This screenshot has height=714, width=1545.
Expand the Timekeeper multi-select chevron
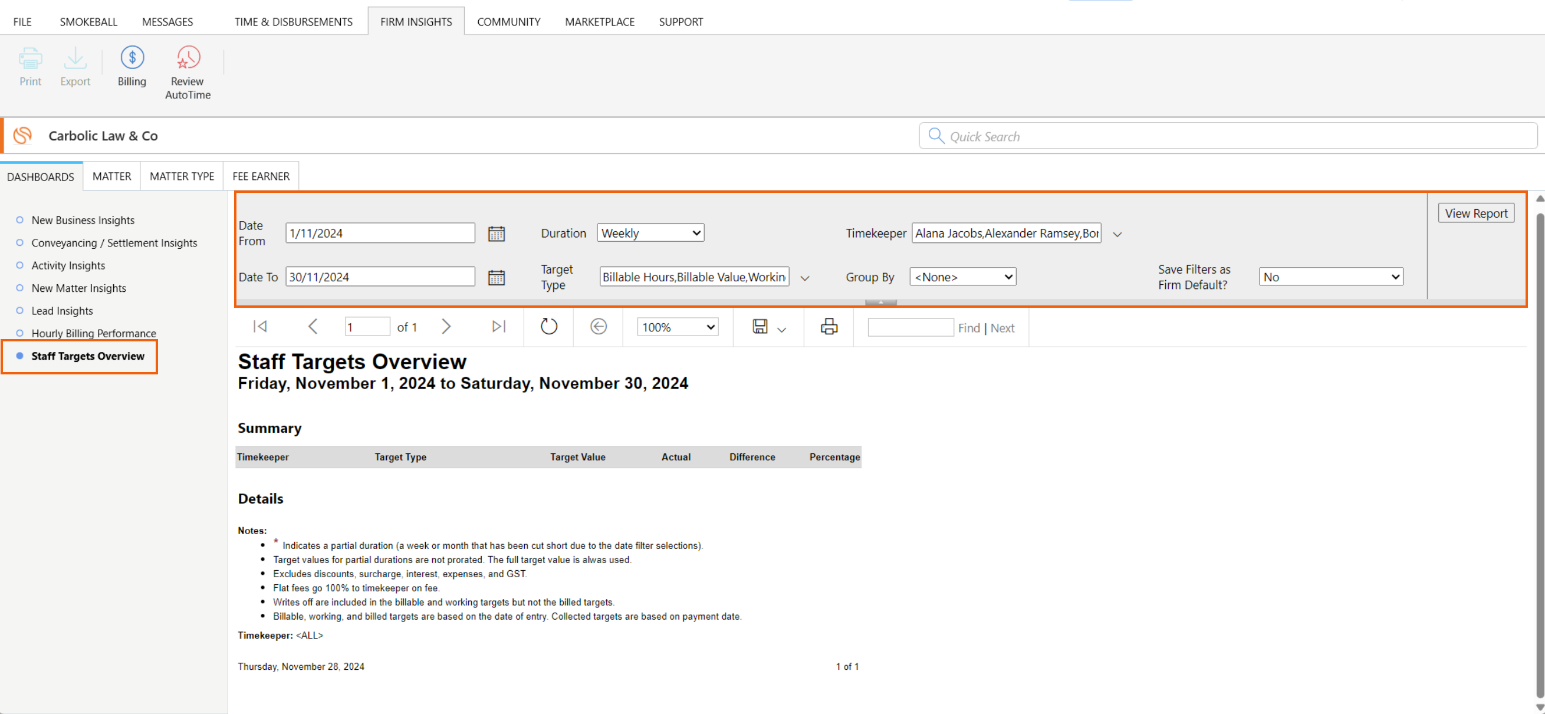click(x=1117, y=235)
